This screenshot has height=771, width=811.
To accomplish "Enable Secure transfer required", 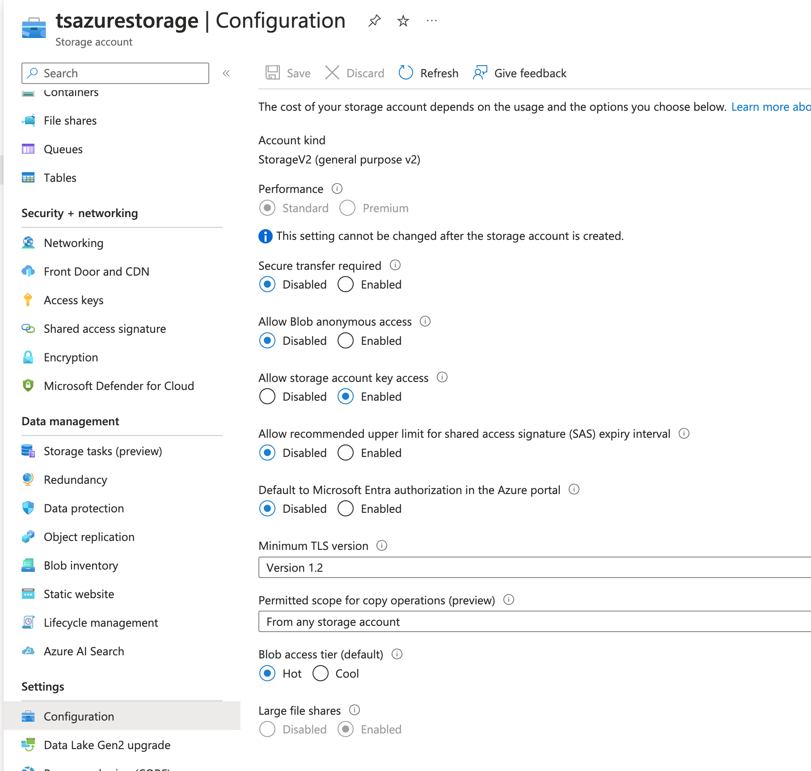I will pyautogui.click(x=346, y=284).
